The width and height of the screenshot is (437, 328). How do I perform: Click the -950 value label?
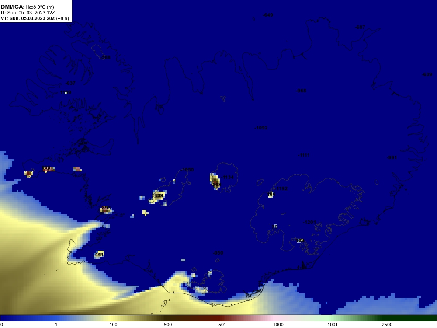click(x=218, y=253)
